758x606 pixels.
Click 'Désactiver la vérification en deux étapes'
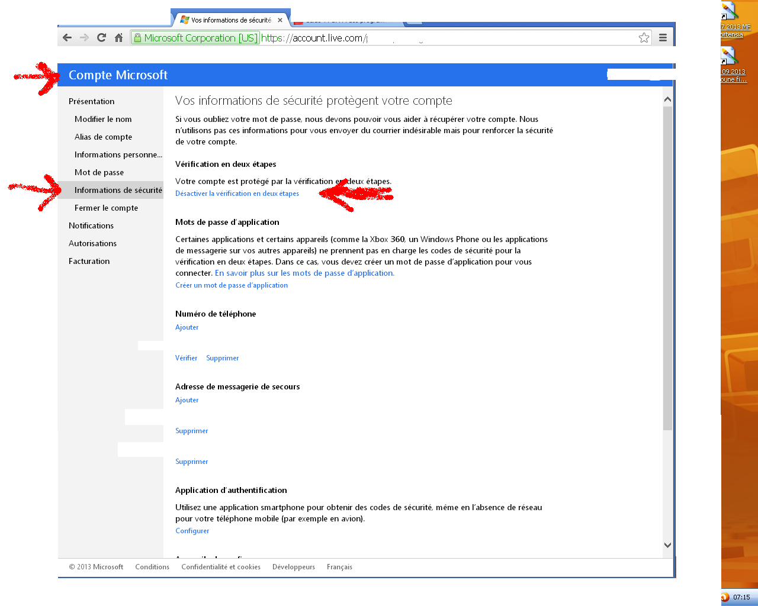237,194
